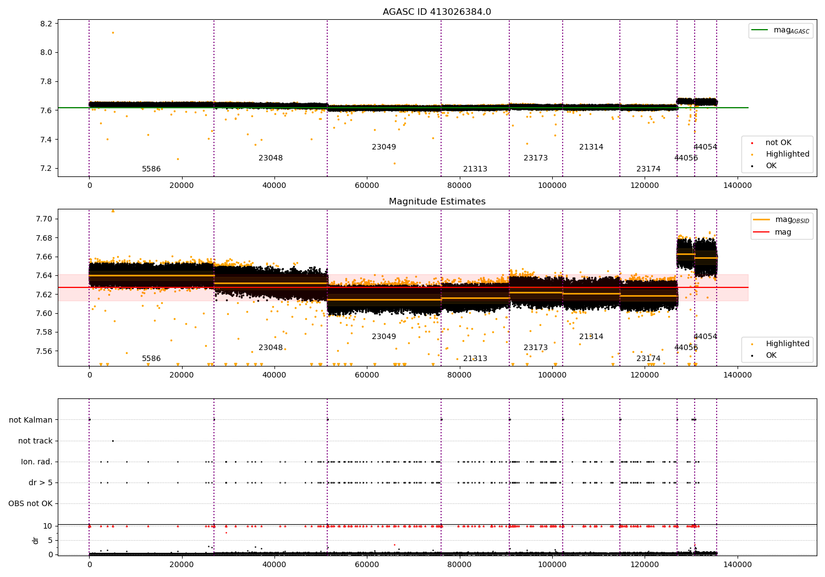The image size is (825, 577).
Task: Click obsid label 44054 in Magnitude Estimates plot
Action: tap(705, 337)
